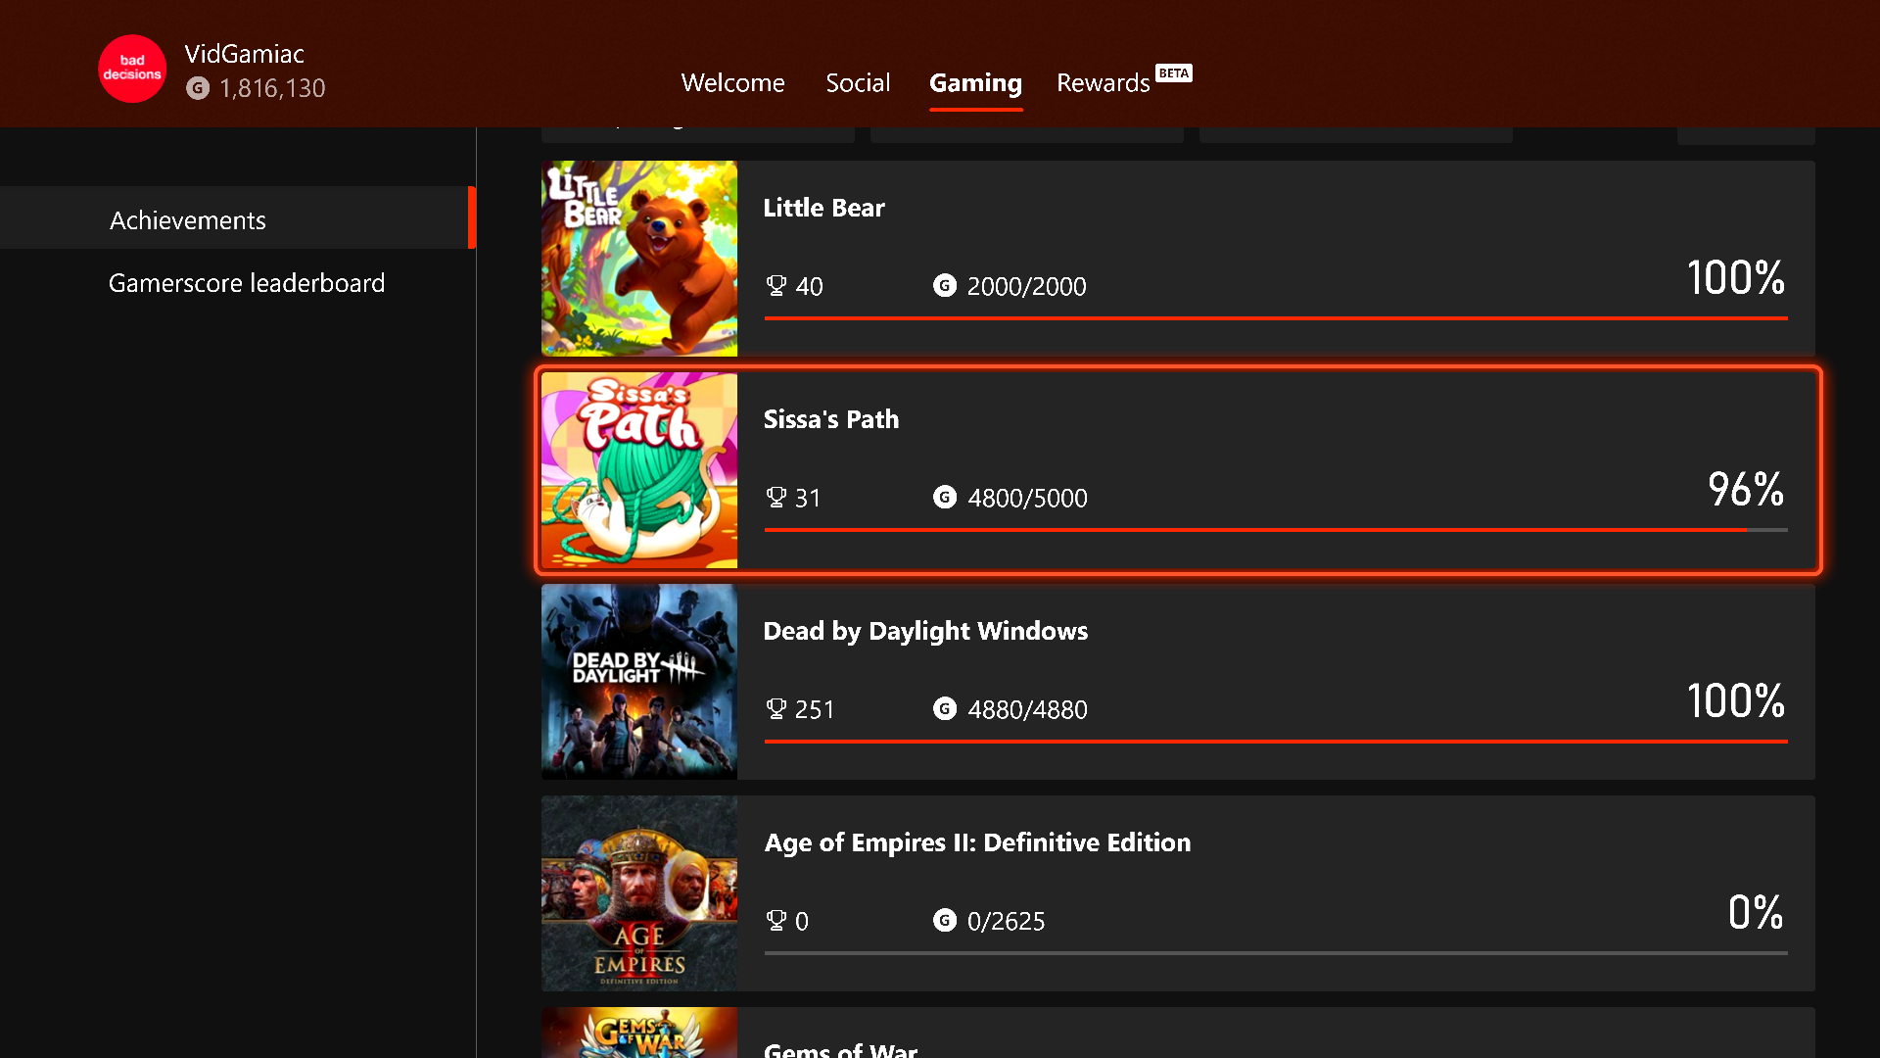Image resolution: width=1880 pixels, height=1058 pixels.
Task: Open the Age of Empires II cover art
Action: [x=639, y=893]
